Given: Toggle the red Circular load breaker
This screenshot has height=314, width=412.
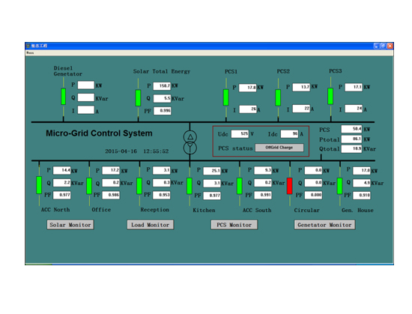Looking at the screenshot, I should click(x=290, y=186).
